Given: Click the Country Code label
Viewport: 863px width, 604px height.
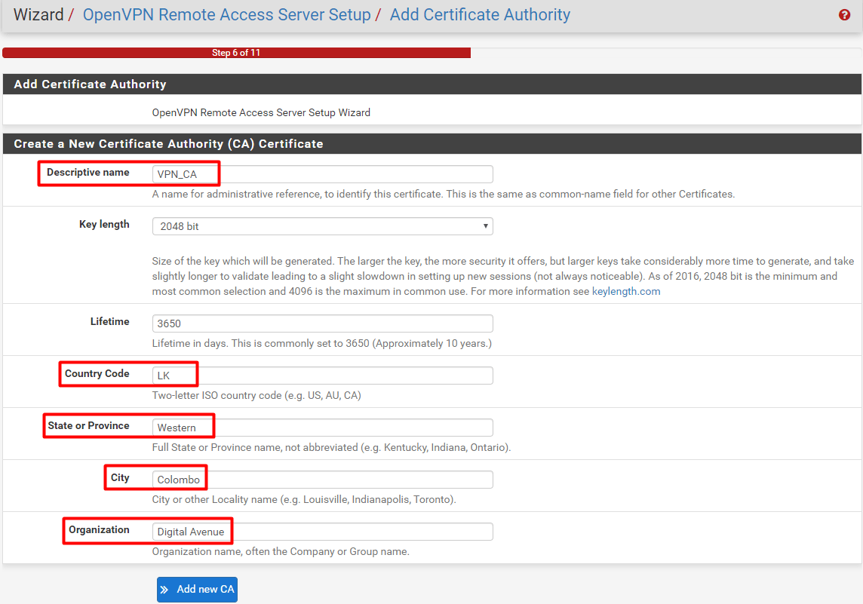Looking at the screenshot, I should 97,374.
